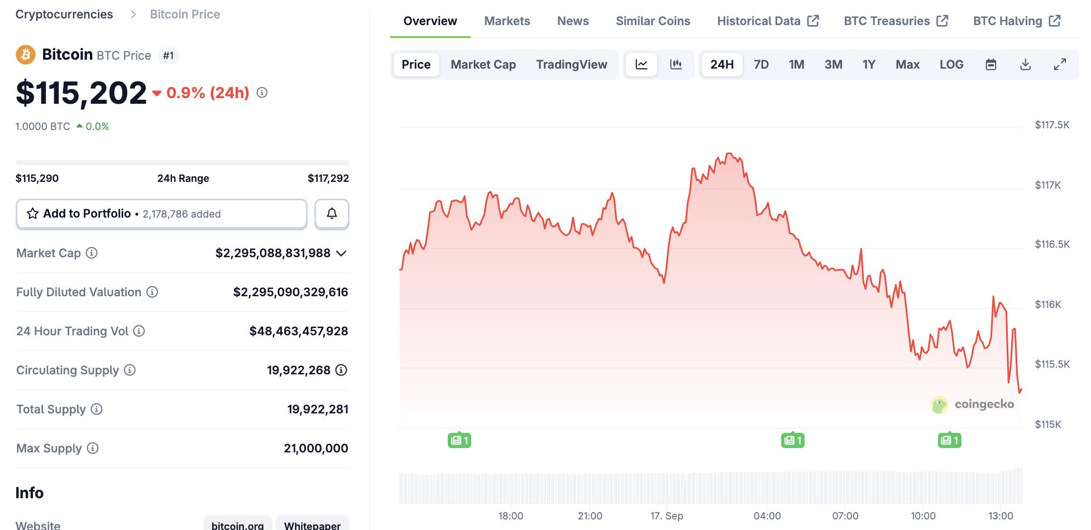Image resolution: width=1091 pixels, height=530 pixels.
Task: Click the 24h Range progress bar
Action: [x=183, y=162]
